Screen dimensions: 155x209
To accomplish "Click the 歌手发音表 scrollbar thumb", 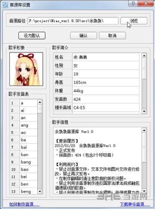I will point(40,109).
